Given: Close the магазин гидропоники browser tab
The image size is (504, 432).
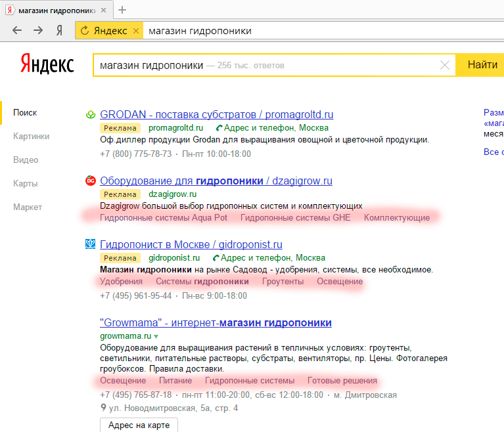Looking at the screenshot, I should [x=104, y=11].
